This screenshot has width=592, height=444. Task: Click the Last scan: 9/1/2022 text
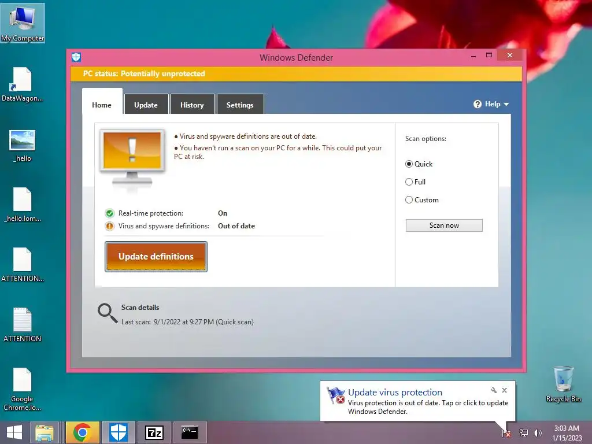[187, 322]
